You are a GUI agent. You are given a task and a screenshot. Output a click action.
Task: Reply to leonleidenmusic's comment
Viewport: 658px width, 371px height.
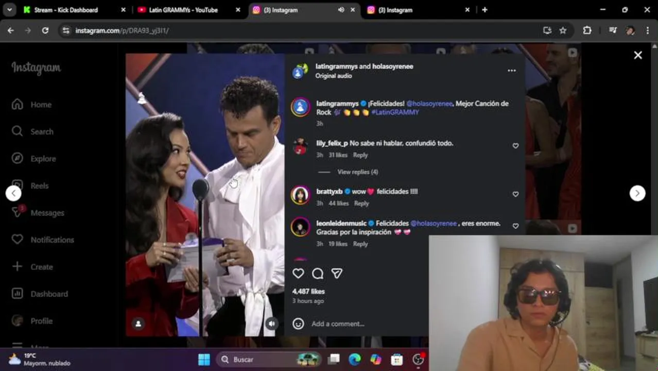[x=360, y=244]
